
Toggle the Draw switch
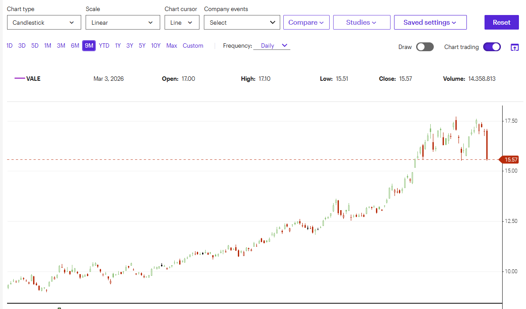tap(425, 47)
